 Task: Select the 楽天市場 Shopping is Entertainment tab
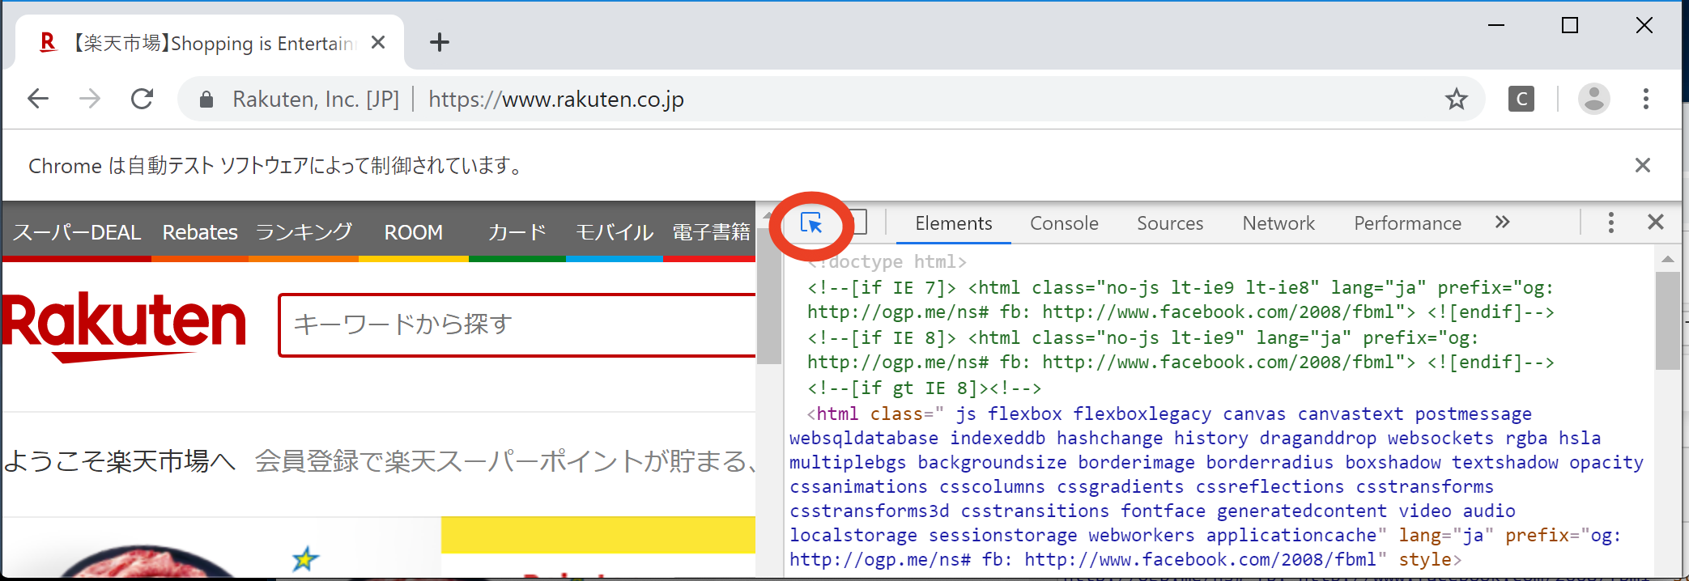[209, 42]
